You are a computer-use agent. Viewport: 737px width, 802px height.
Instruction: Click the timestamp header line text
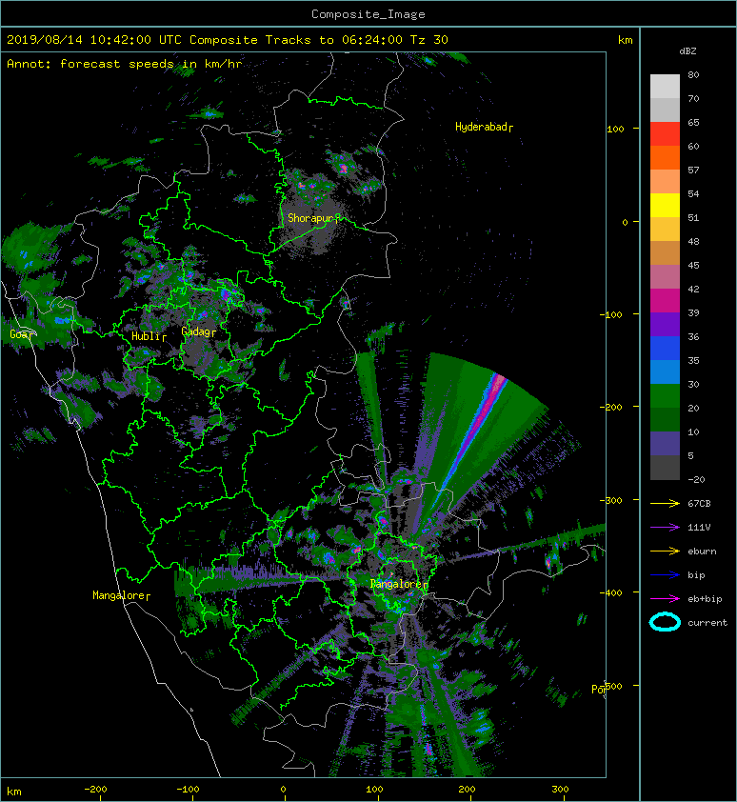[228, 40]
